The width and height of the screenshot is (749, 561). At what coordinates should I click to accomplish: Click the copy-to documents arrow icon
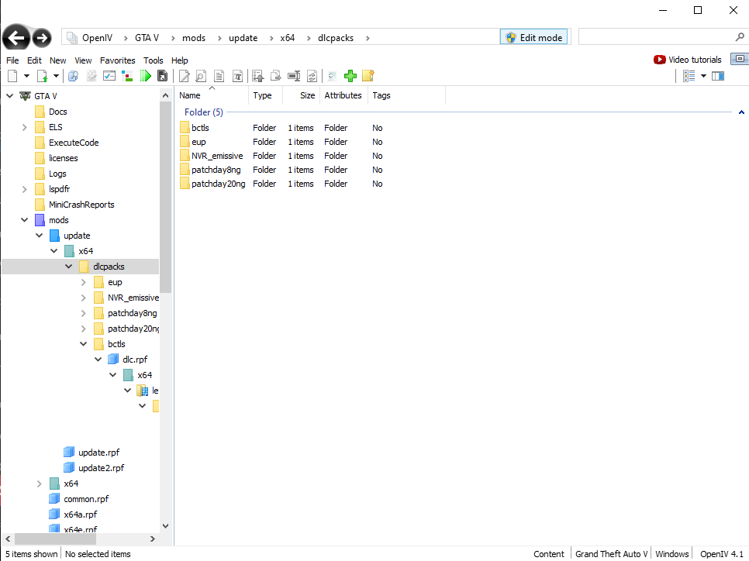click(275, 75)
